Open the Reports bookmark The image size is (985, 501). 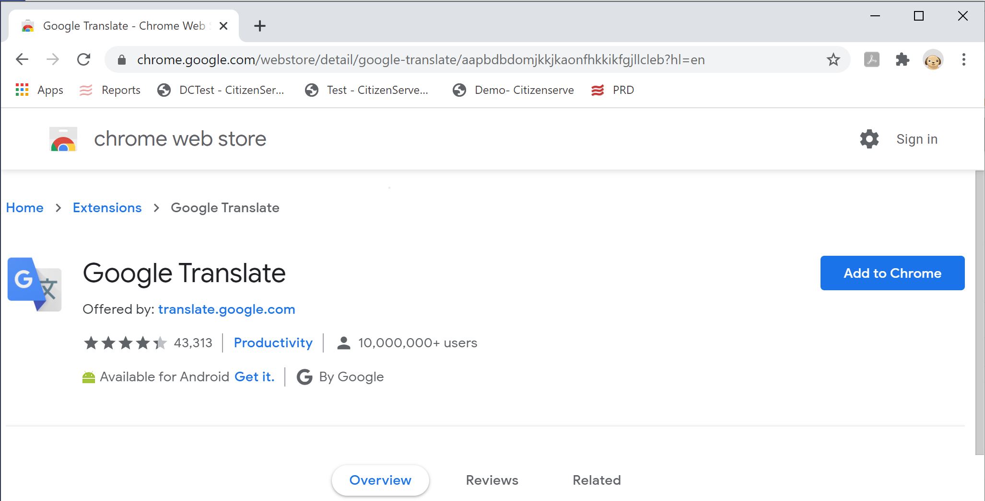click(x=110, y=90)
